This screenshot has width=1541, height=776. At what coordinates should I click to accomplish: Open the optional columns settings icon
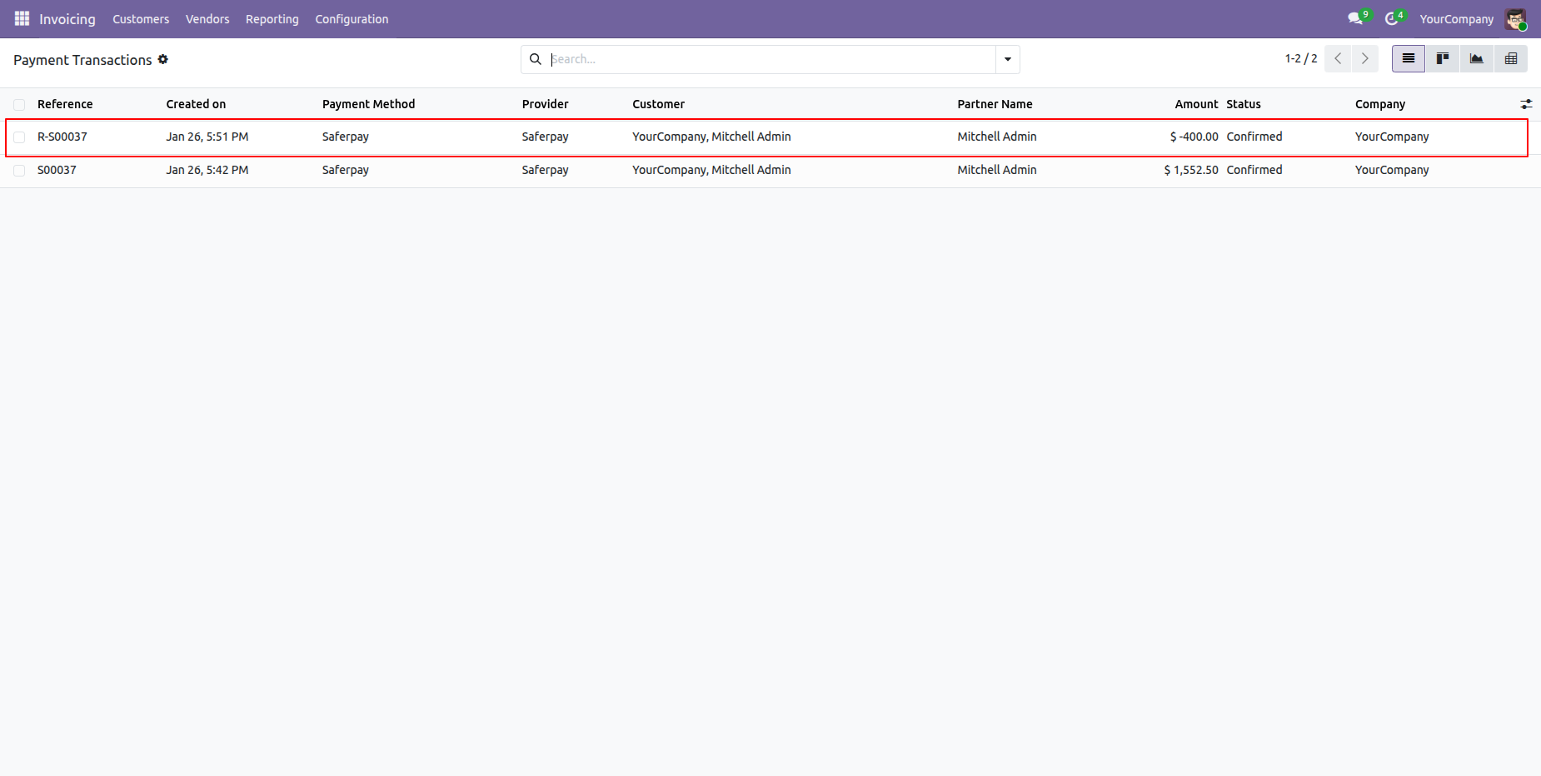[x=1525, y=104]
